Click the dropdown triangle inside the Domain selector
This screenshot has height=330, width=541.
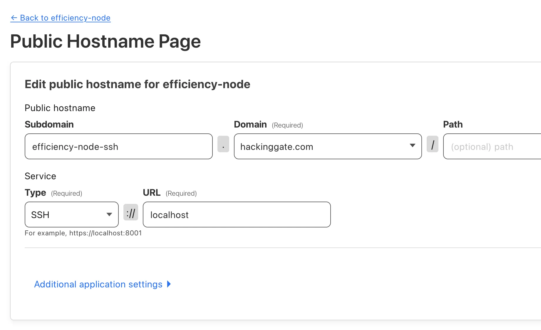click(x=413, y=146)
